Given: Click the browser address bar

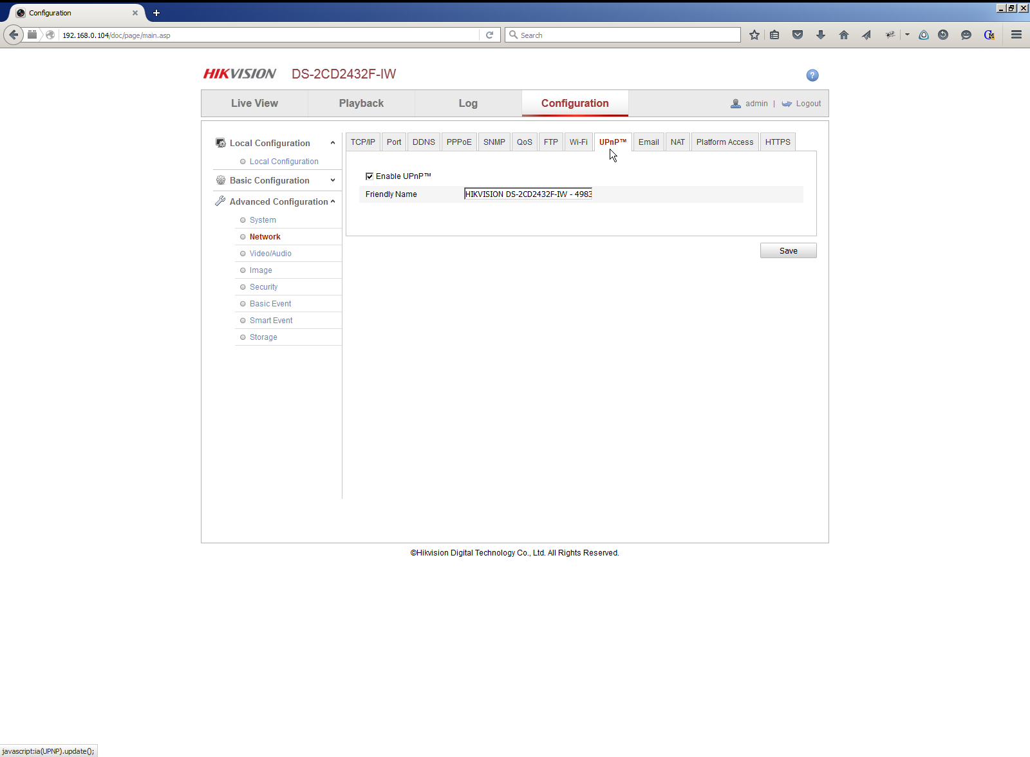Looking at the screenshot, I should click(270, 35).
